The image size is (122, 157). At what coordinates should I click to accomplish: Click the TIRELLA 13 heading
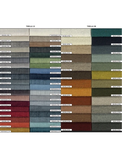pyautogui.click(x=30, y=26)
